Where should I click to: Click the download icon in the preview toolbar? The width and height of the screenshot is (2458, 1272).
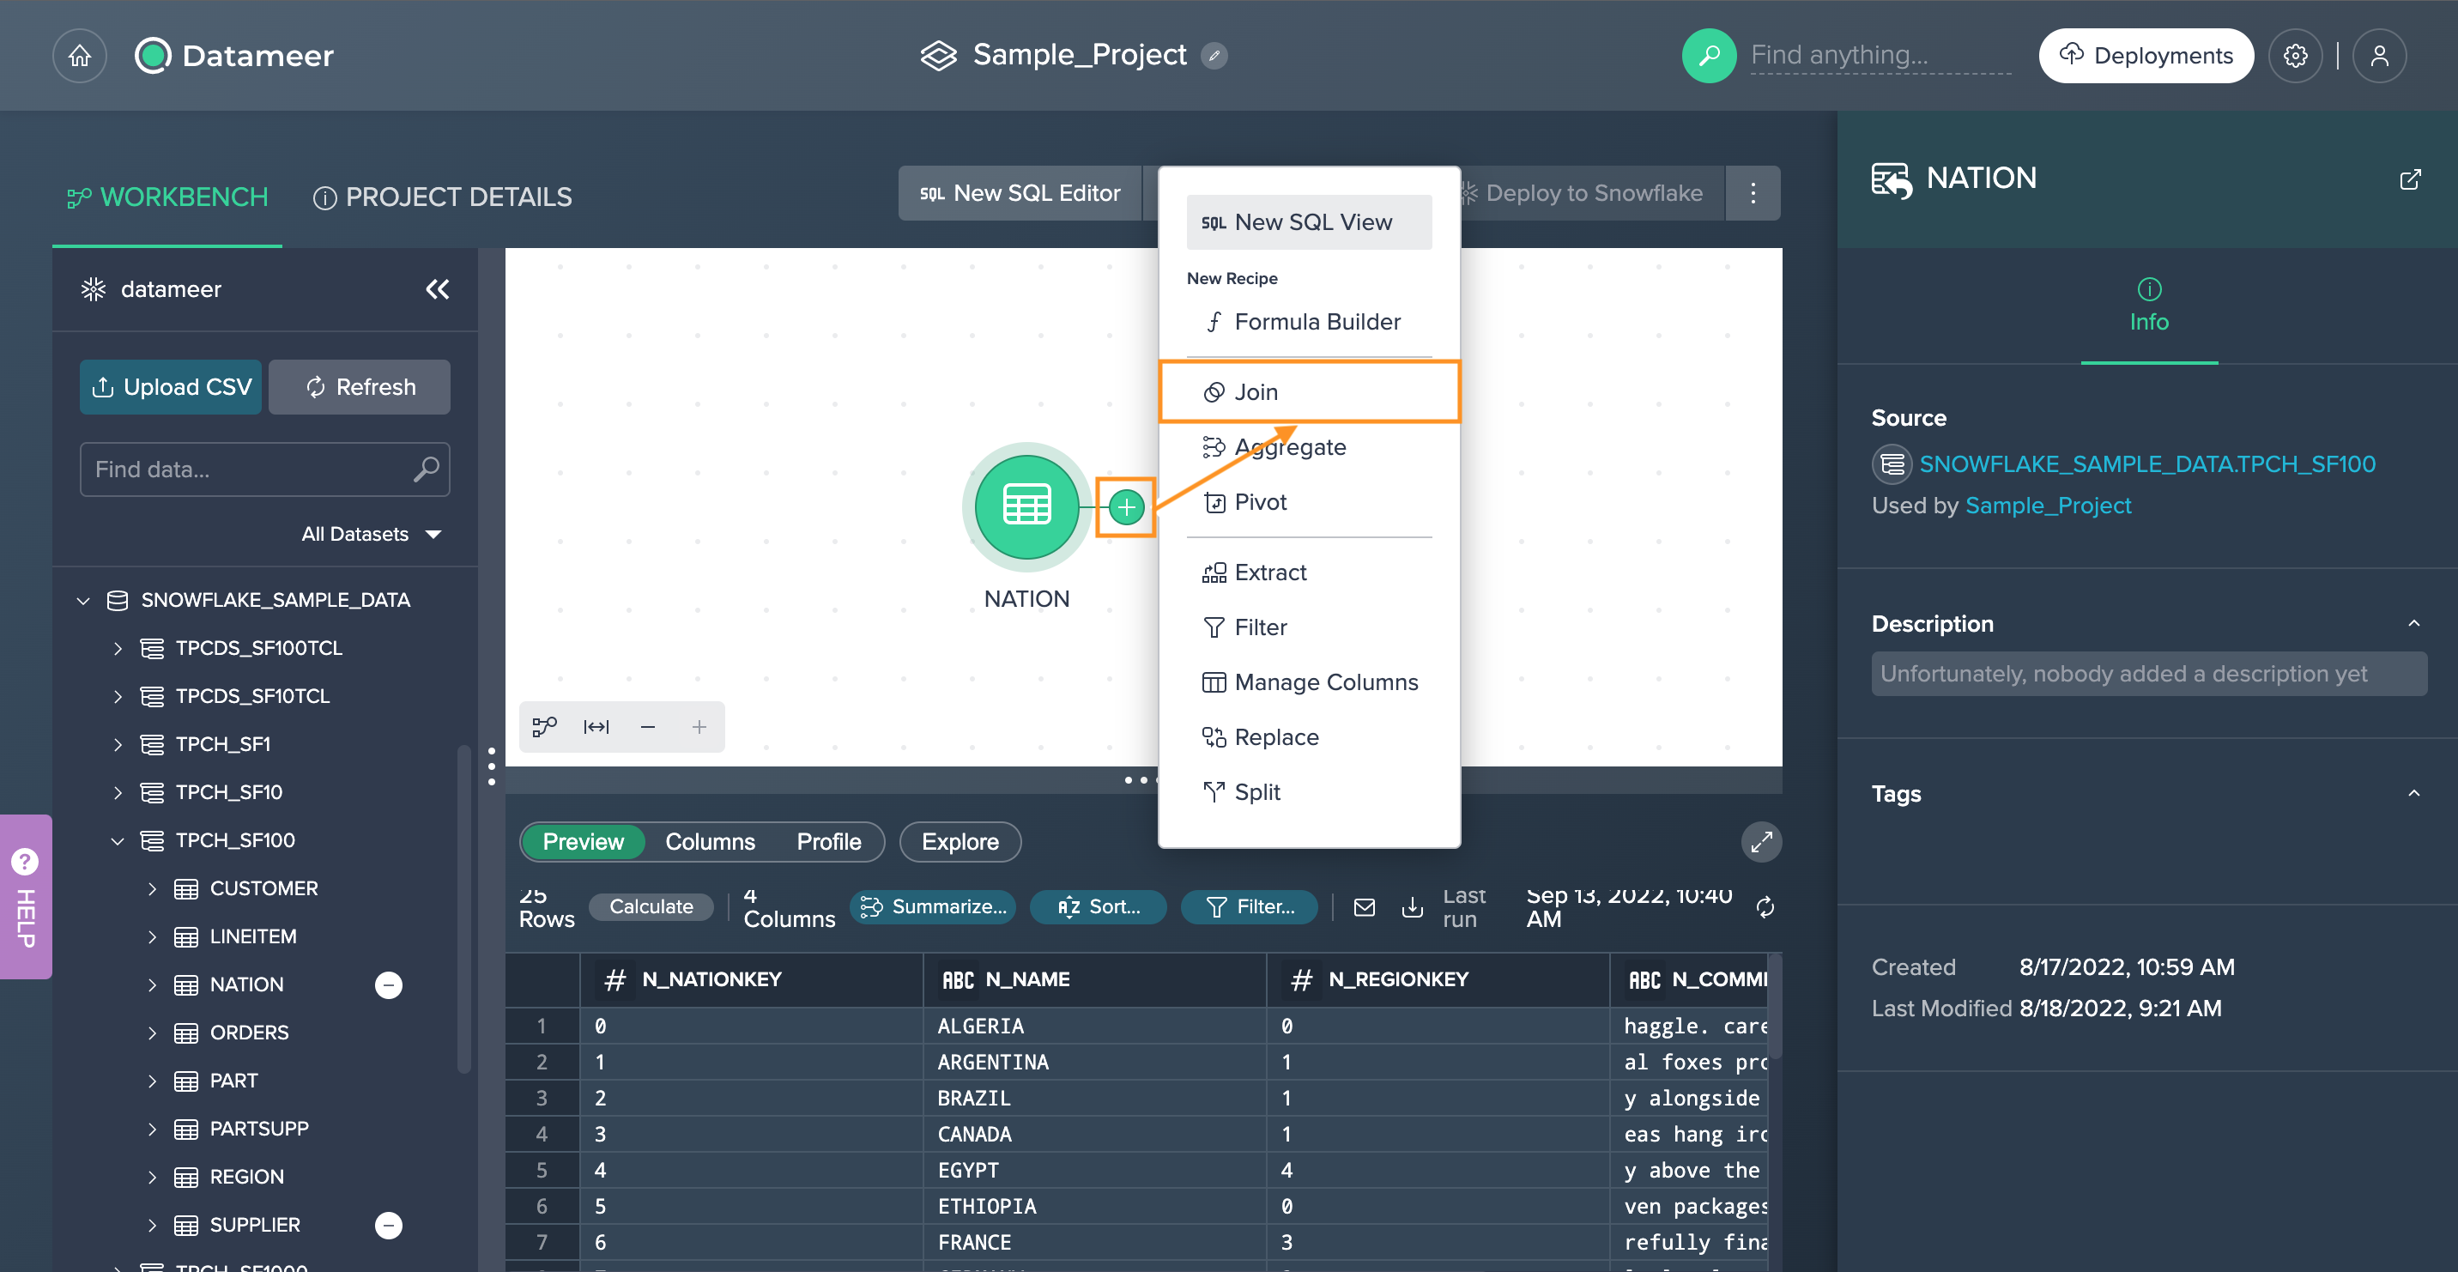1412,906
